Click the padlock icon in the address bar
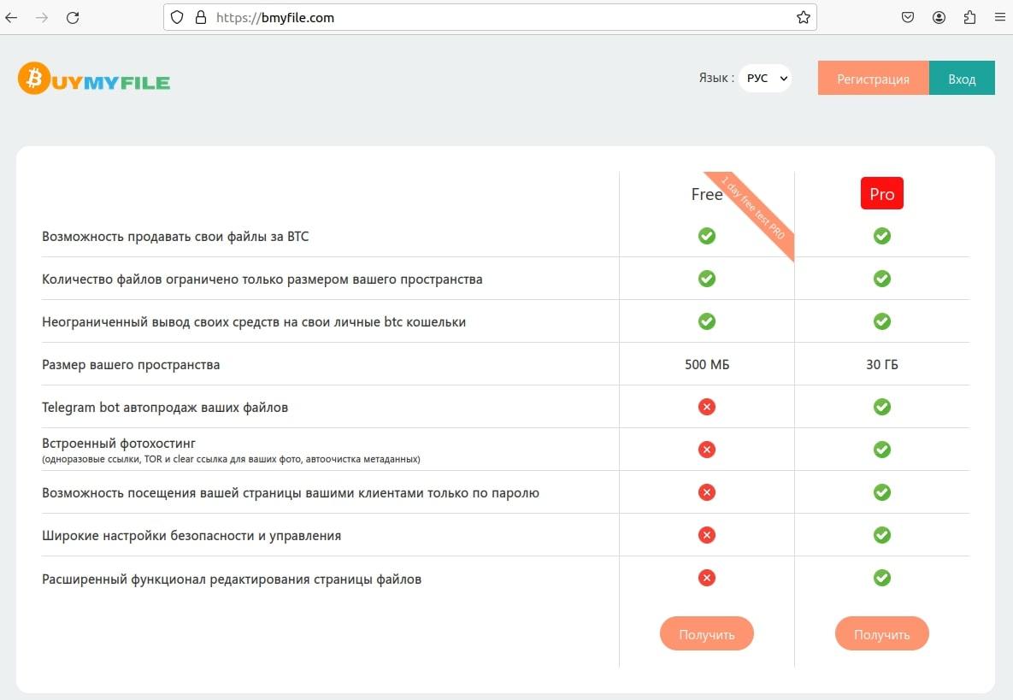 coord(199,17)
